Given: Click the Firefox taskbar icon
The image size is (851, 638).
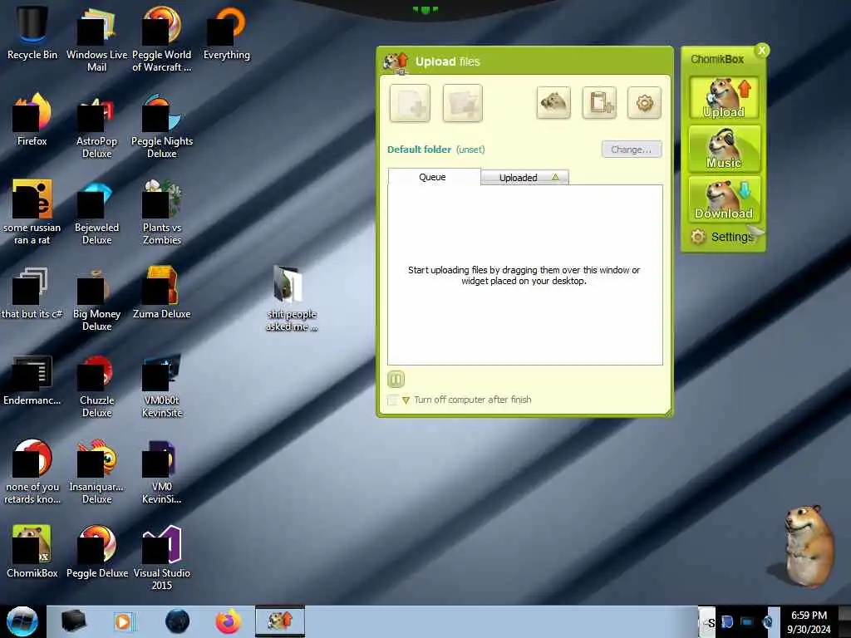Looking at the screenshot, I should coord(229,621).
